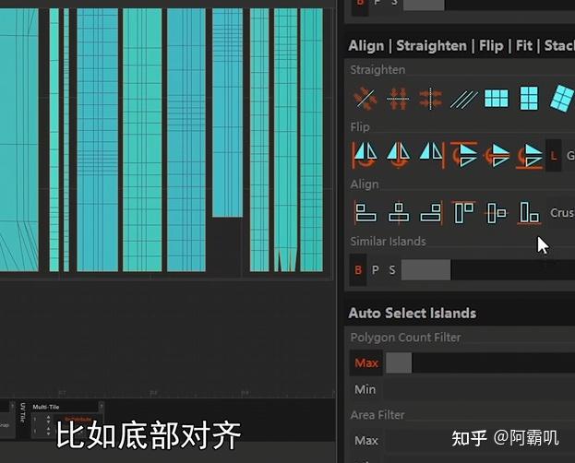The image size is (575, 463).
Task: Toggle the L local mode in Flip row
Action: coord(554,156)
